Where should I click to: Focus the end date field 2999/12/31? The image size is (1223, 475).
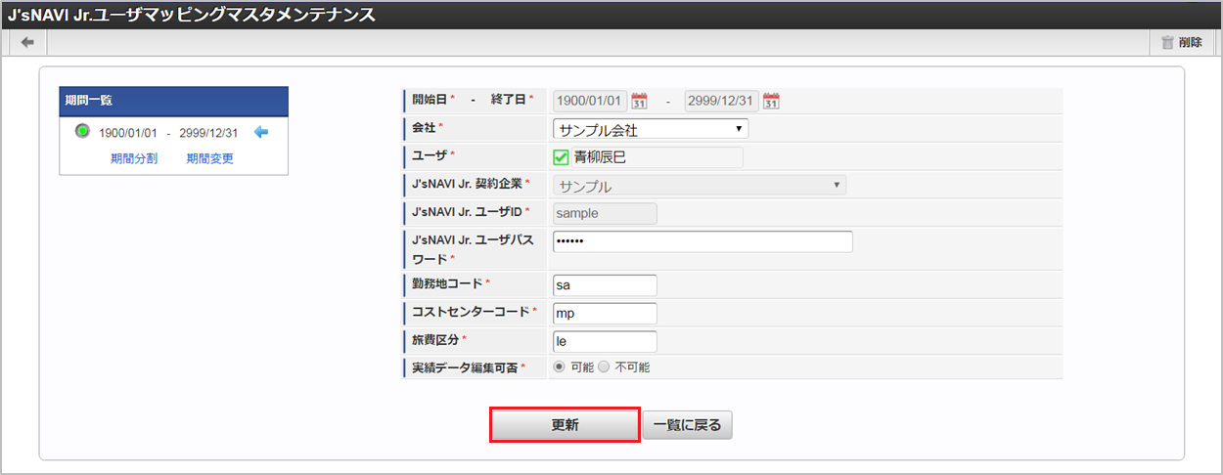coord(722,101)
